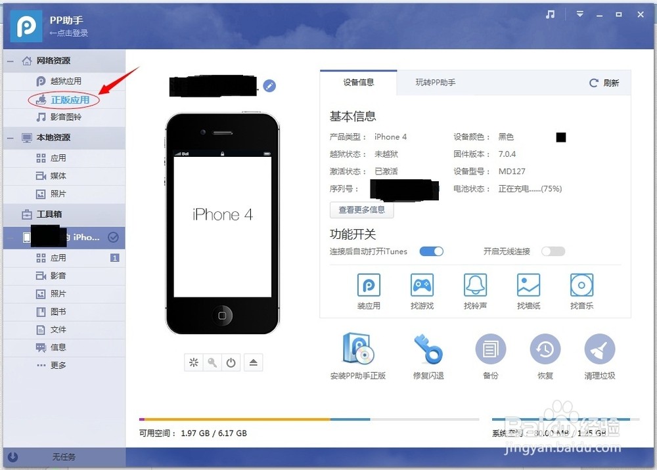Click the 清理垃圾 broom icon
Image resolution: width=657 pixels, height=470 pixels.
point(600,349)
